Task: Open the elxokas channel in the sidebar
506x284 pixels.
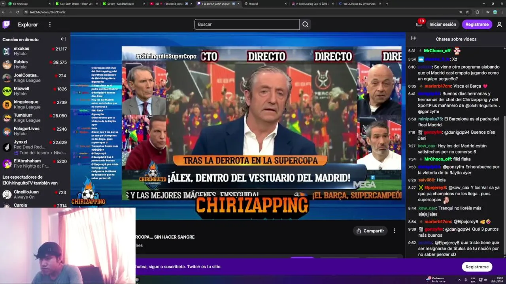Action: click(35, 51)
